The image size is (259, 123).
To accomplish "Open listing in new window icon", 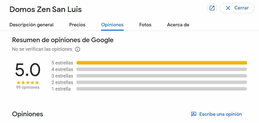I will [212, 8].
